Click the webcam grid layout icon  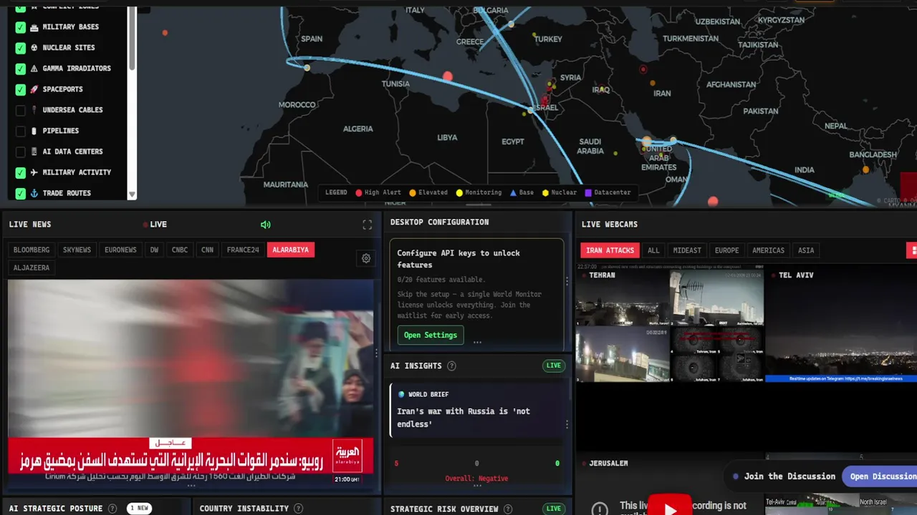click(913, 250)
